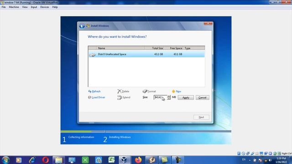Close the Install Windows dialog
The width and height of the screenshot is (292, 164).
coord(208,23)
